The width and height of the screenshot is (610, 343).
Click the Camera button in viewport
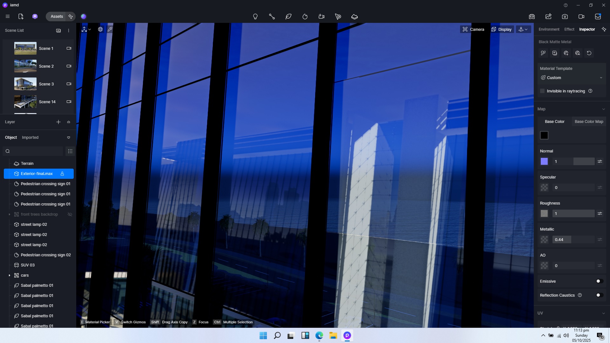[473, 29]
